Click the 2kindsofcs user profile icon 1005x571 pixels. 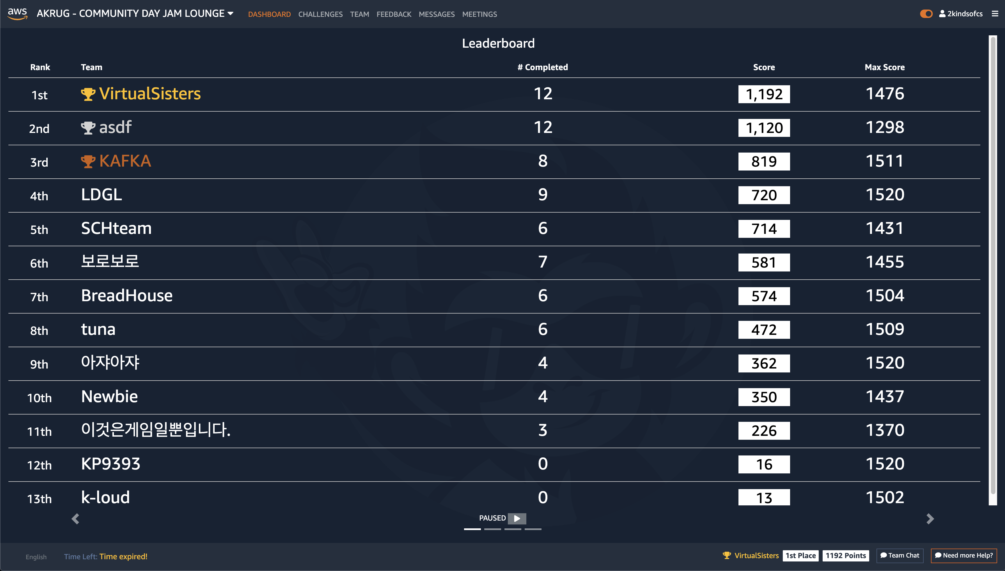pos(942,14)
